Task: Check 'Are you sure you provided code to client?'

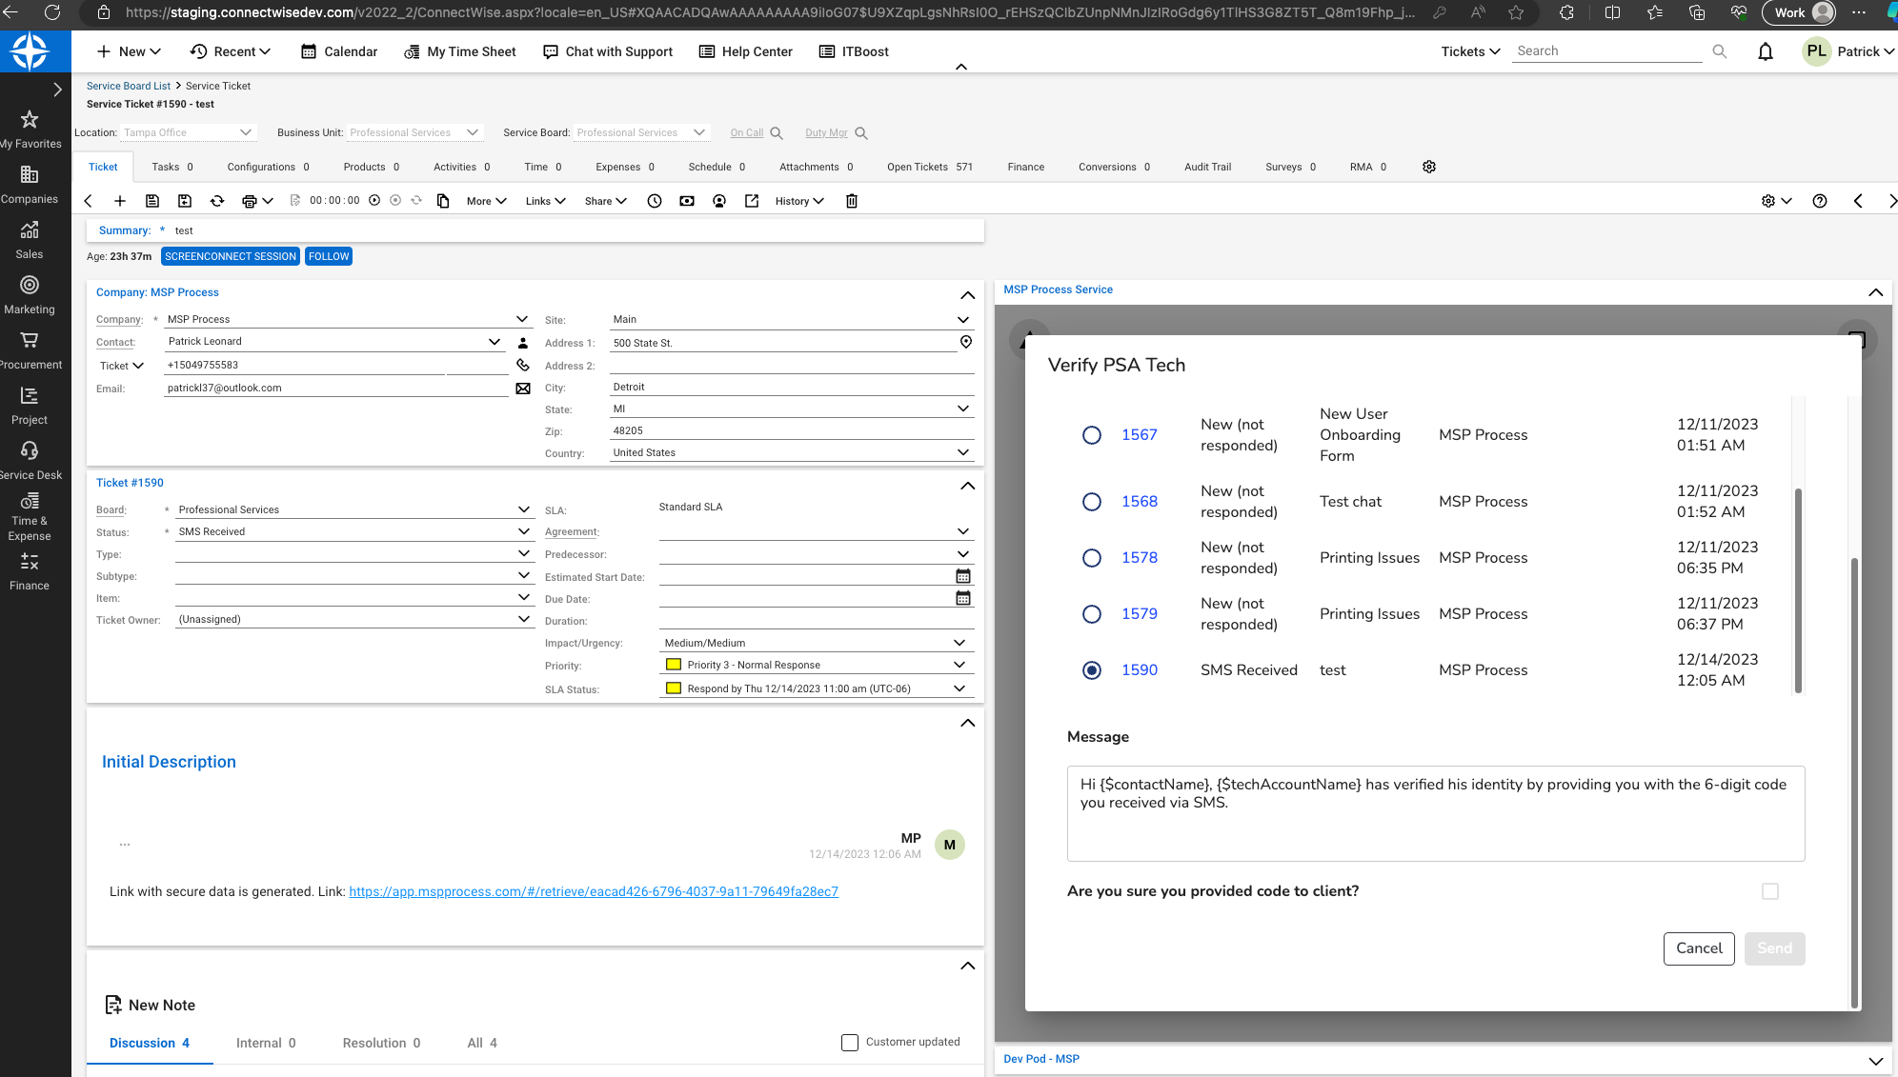Action: point(1770,891)
